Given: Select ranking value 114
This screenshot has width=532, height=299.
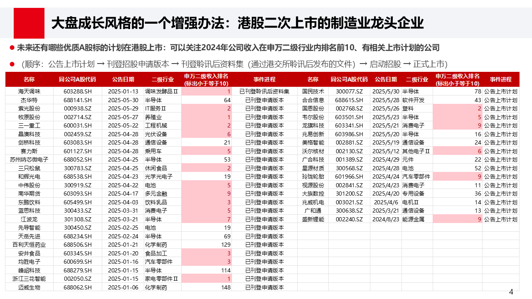Looking at the screenshot, I should (x=226, y=270).
